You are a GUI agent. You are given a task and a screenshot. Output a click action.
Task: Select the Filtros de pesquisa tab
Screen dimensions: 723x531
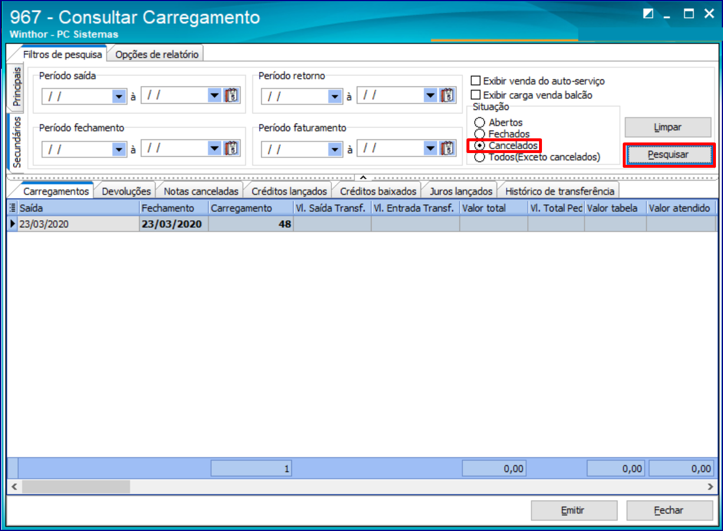click(x=63, y=54)
